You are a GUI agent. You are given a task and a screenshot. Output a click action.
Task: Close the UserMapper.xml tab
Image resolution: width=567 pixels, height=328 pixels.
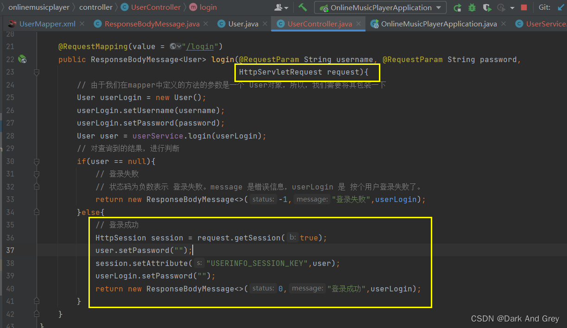pyautogui.click(x=82, y=24)
